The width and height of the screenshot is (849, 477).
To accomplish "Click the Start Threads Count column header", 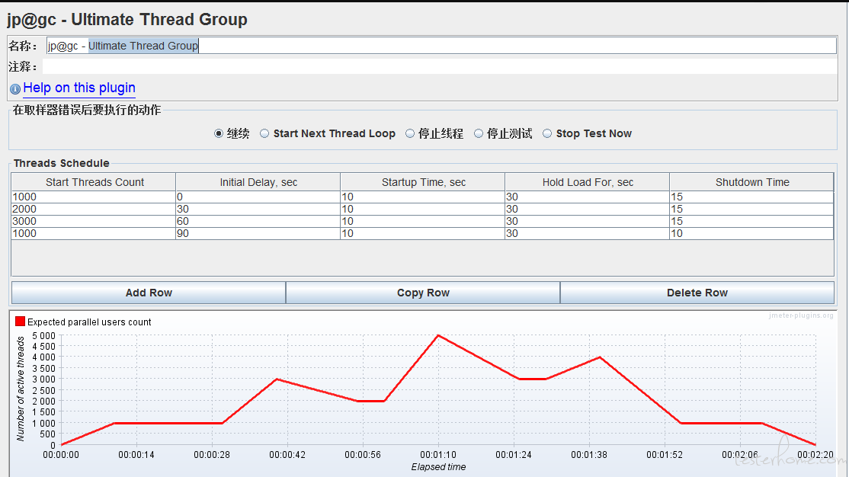I will coord(95,182).
